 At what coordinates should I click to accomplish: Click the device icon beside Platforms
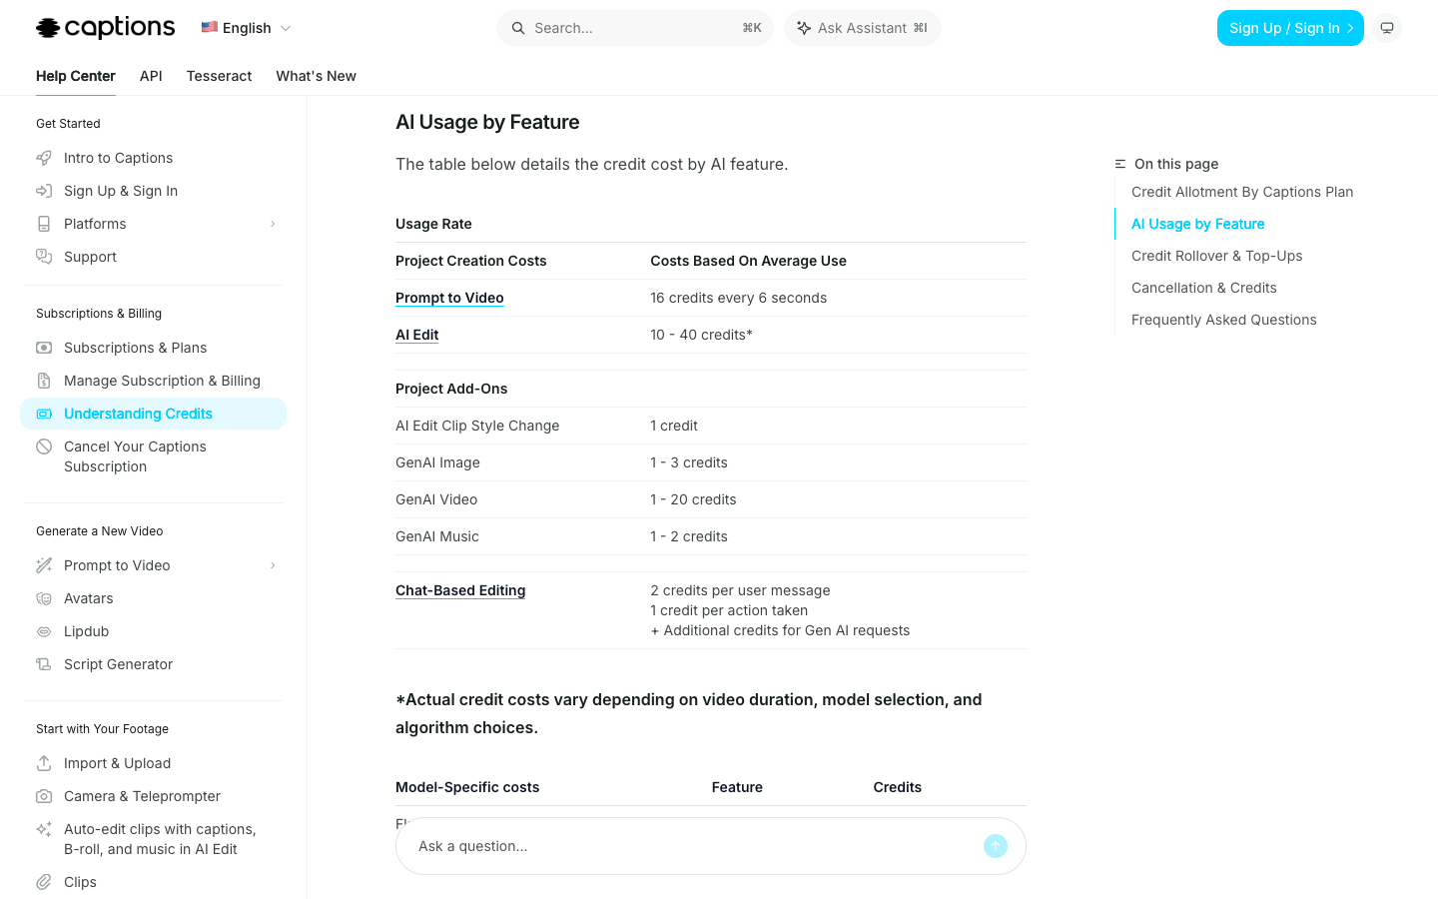point(44,224)
